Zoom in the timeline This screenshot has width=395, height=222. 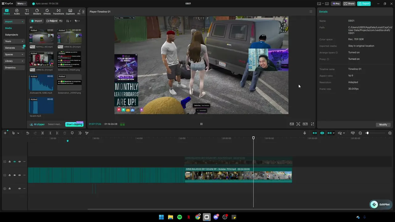[x=390, y=133]
